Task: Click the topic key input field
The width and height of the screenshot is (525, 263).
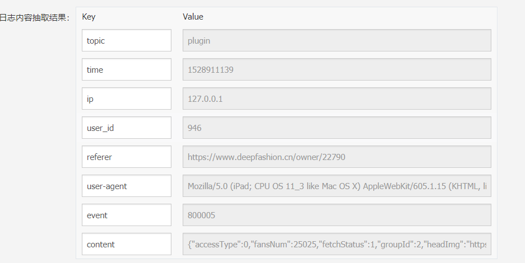Action: [x=126, y=40]
